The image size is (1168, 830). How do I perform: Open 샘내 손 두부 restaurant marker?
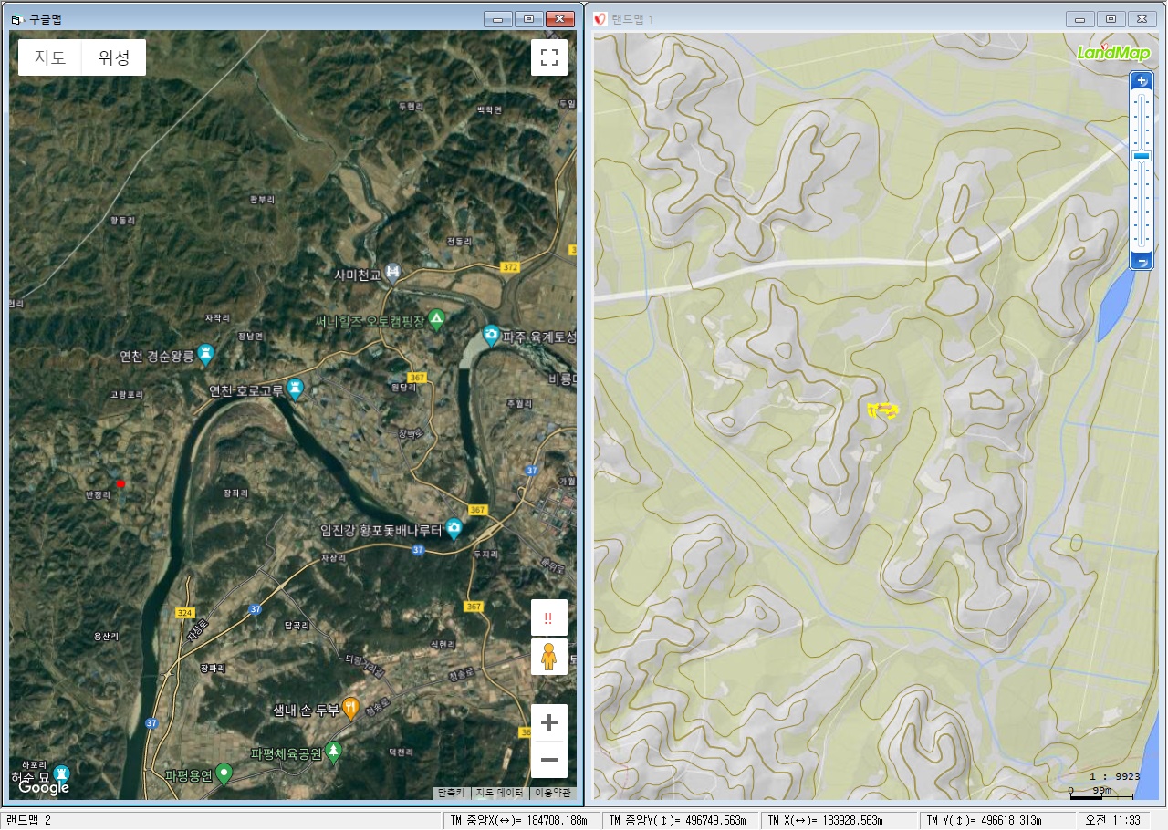350,708
